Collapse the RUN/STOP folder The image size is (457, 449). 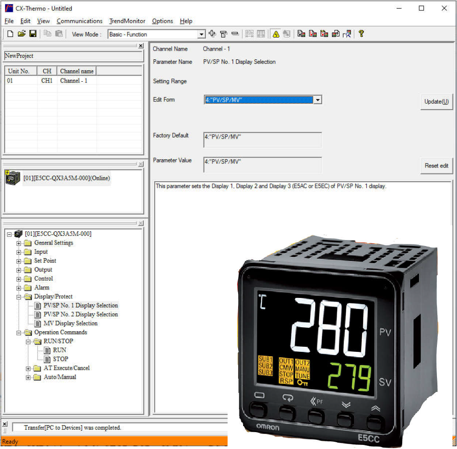pyautogui.click(x=28, y=342)
